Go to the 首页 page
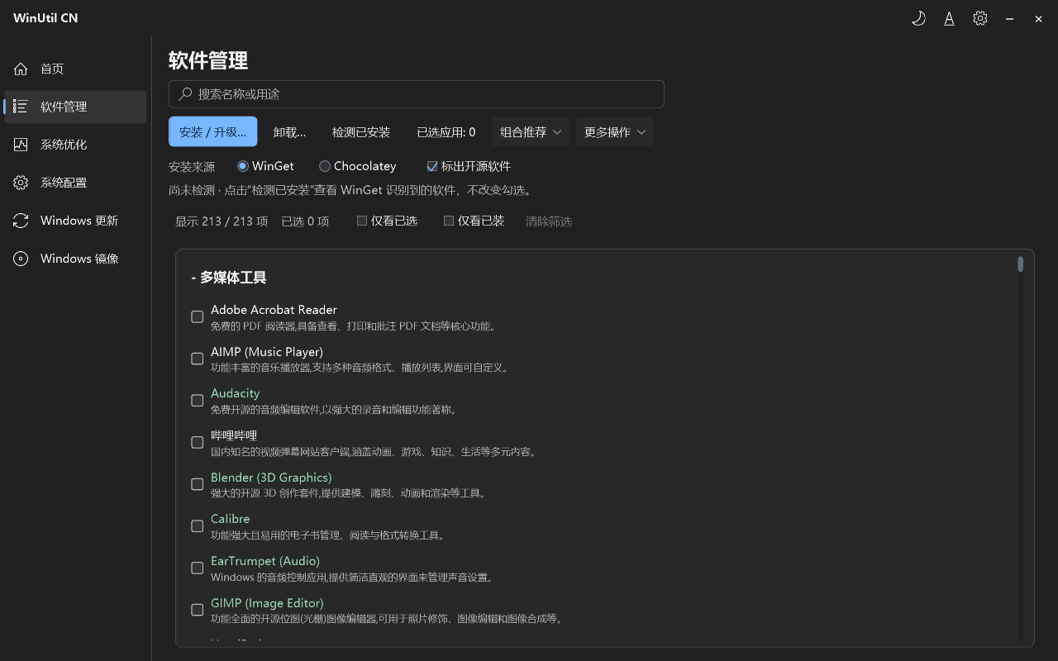 75,69
